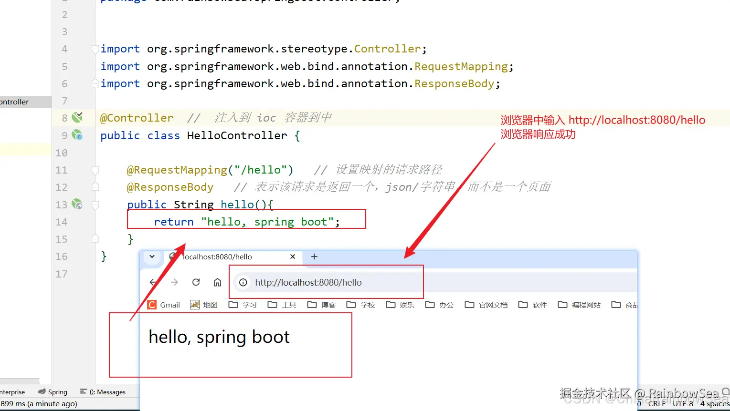Toggle the fold marker at line 6
The width and height of the screenshot is (730, 411).
95,83
